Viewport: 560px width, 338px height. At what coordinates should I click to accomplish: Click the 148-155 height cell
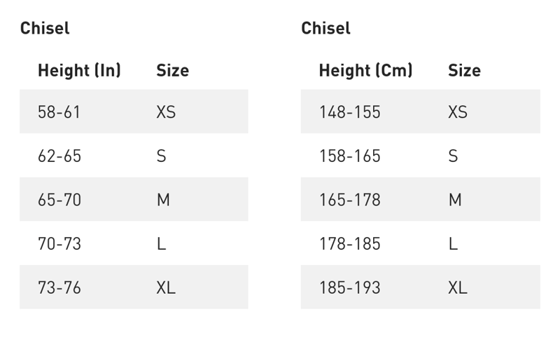click(349, 112)
